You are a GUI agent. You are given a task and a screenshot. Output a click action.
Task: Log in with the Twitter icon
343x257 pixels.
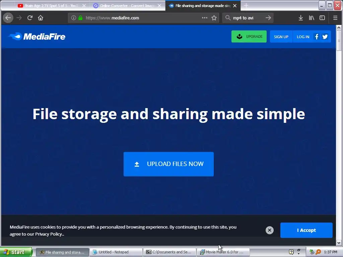click(325, 36)
